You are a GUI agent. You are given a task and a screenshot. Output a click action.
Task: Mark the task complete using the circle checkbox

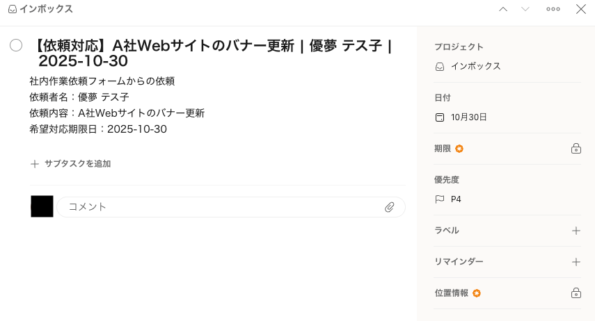(x=16, y=45)
